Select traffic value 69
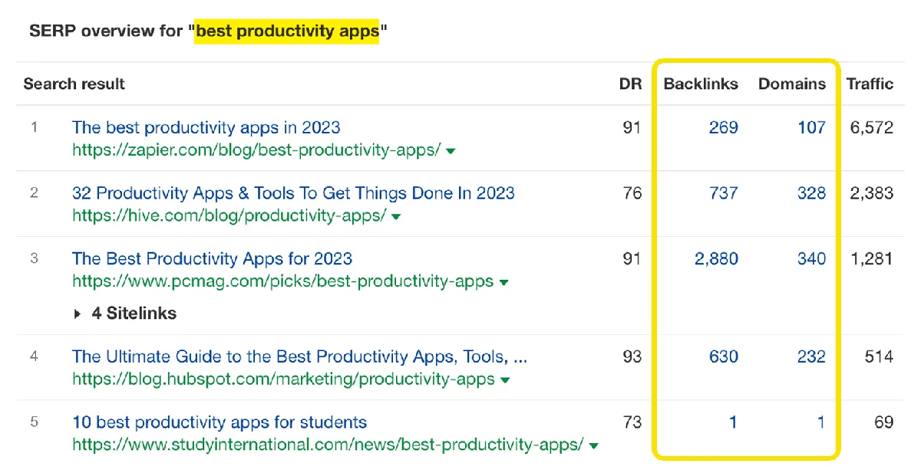Screen dimensions: 921x473 (x=884, y=422)
